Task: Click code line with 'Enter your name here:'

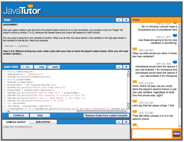Action: pyautogui.click(x=36, y=87)
